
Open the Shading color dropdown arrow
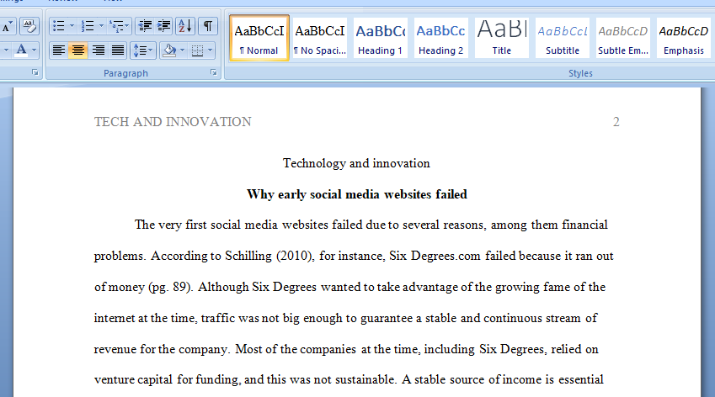click(183, 50)
